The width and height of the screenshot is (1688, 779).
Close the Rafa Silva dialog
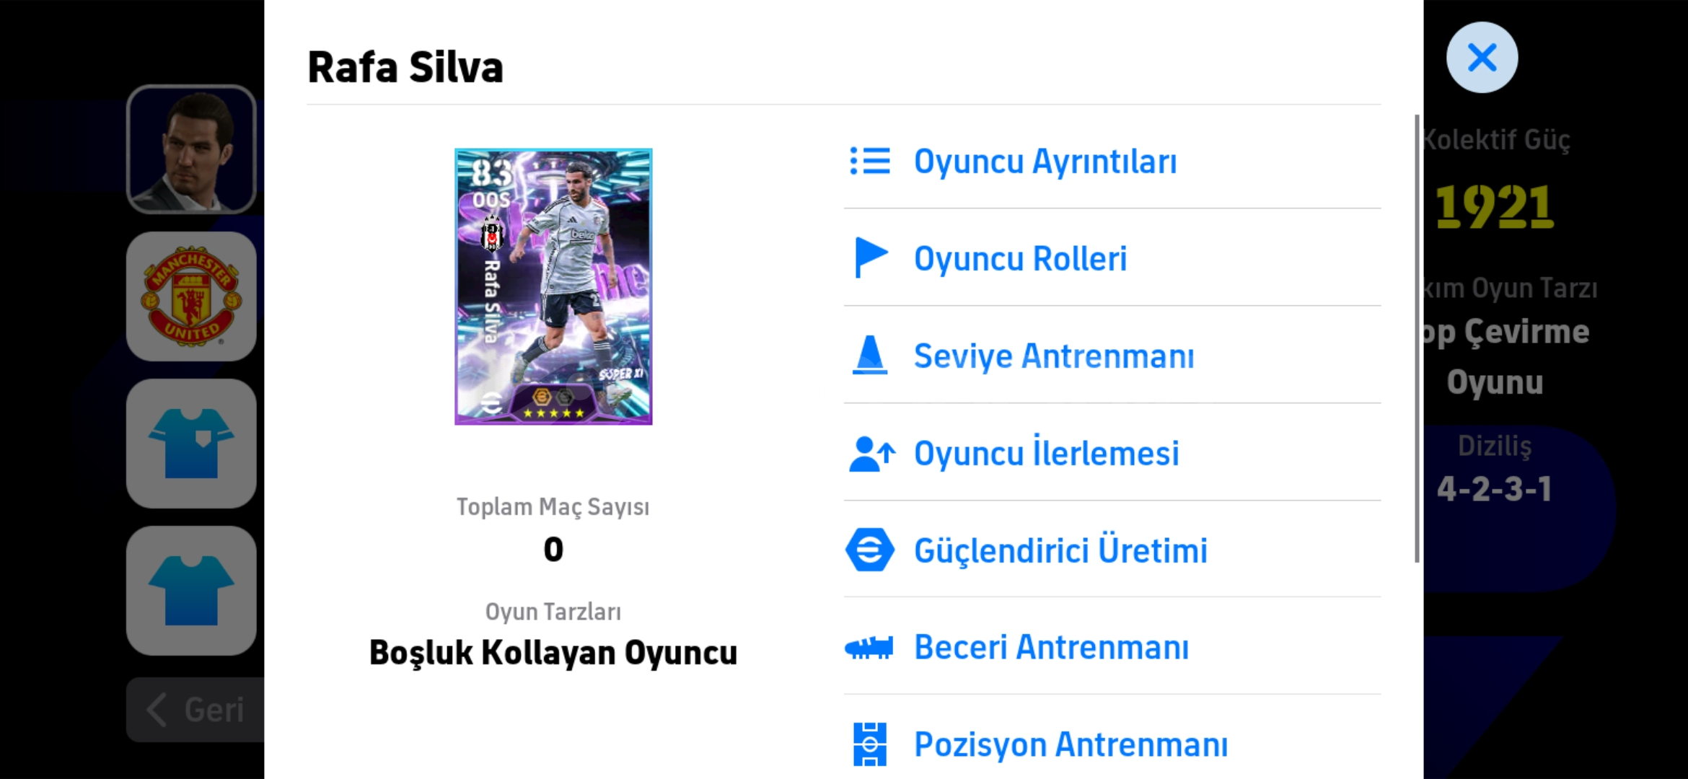coord(1482,58)
